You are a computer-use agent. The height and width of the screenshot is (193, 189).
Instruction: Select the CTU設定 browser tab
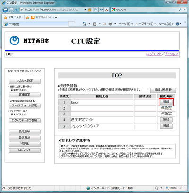tap(36, 24)
